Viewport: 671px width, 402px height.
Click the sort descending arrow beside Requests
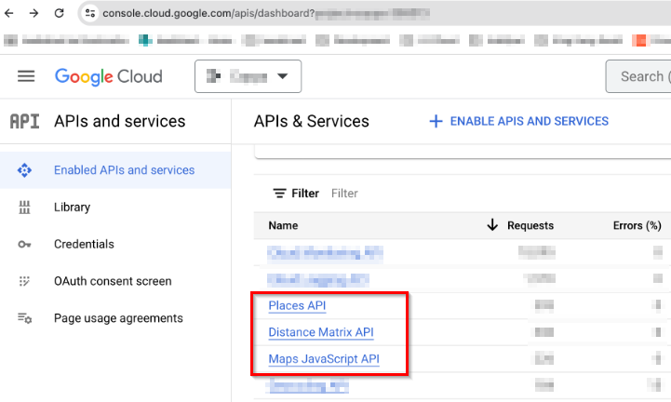492,225
